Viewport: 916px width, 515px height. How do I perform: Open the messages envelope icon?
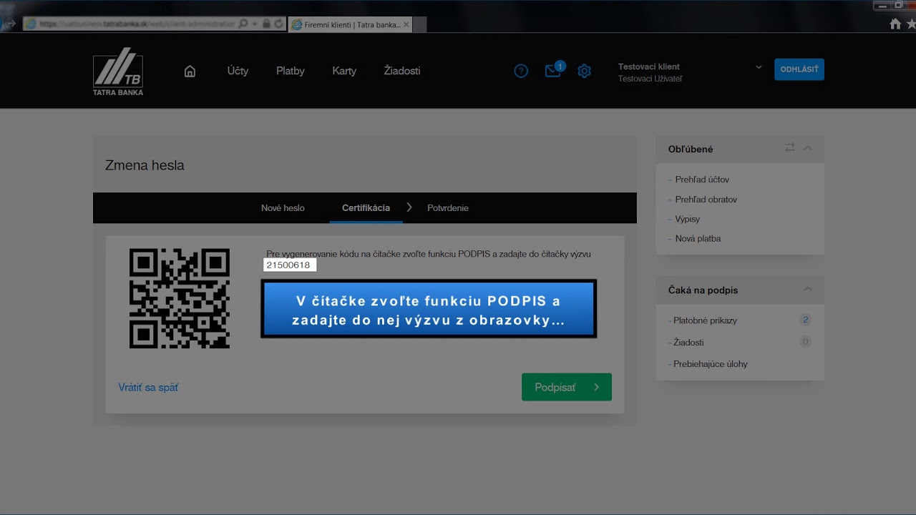(552, 71)
